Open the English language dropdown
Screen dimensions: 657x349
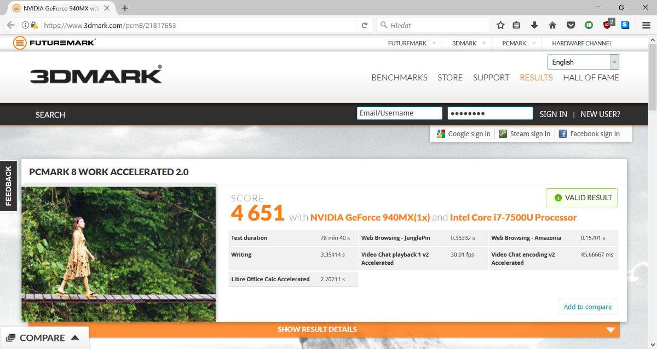point(583,62)
